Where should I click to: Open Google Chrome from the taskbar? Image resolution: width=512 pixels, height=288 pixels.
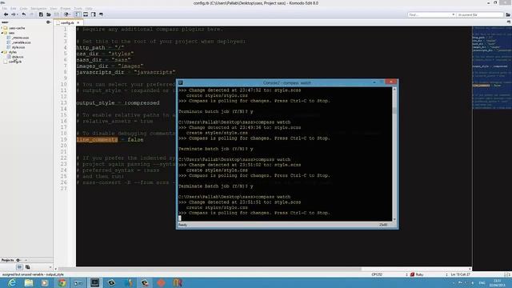coord(62,282)
